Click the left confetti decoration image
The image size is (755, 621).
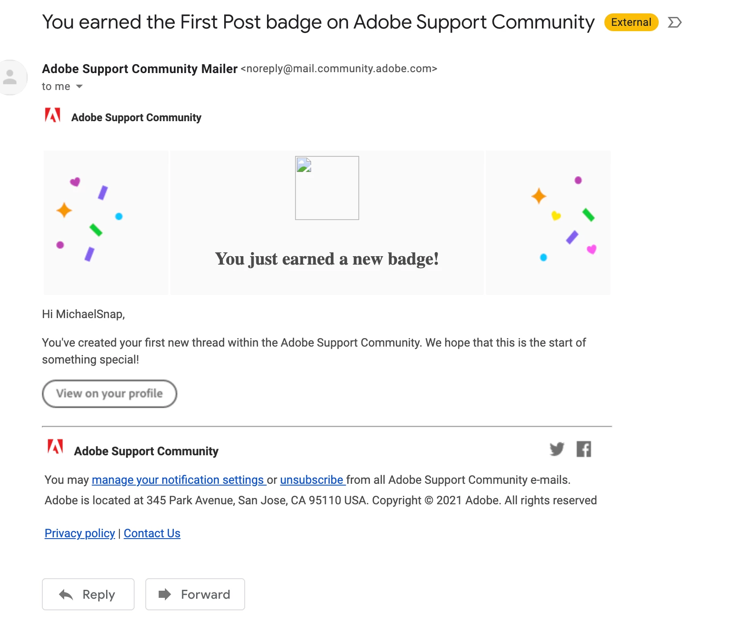pyautogui.click(x=106, y=222)
